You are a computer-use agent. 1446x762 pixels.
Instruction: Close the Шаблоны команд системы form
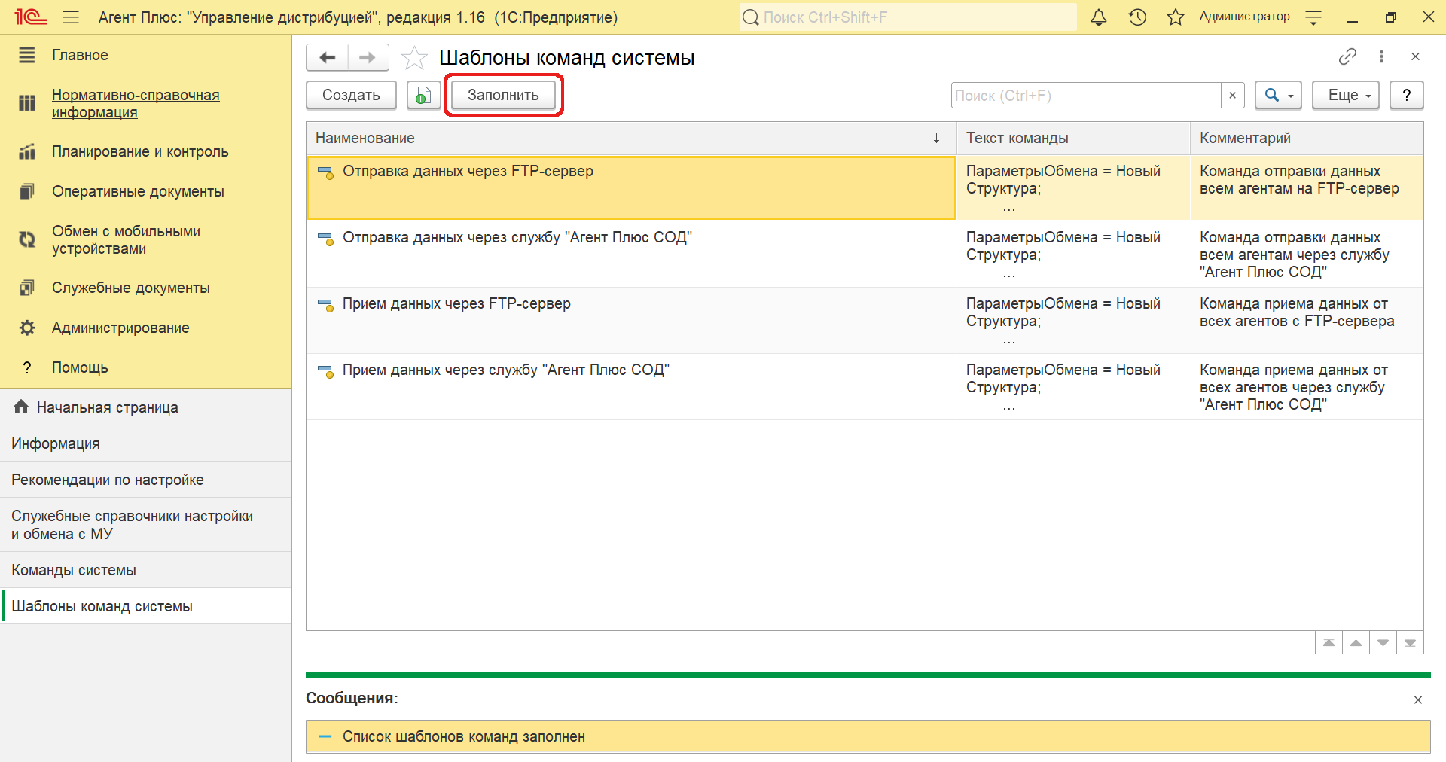1415,56
